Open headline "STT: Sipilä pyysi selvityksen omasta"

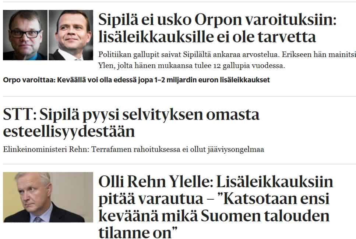pos(131,115)
